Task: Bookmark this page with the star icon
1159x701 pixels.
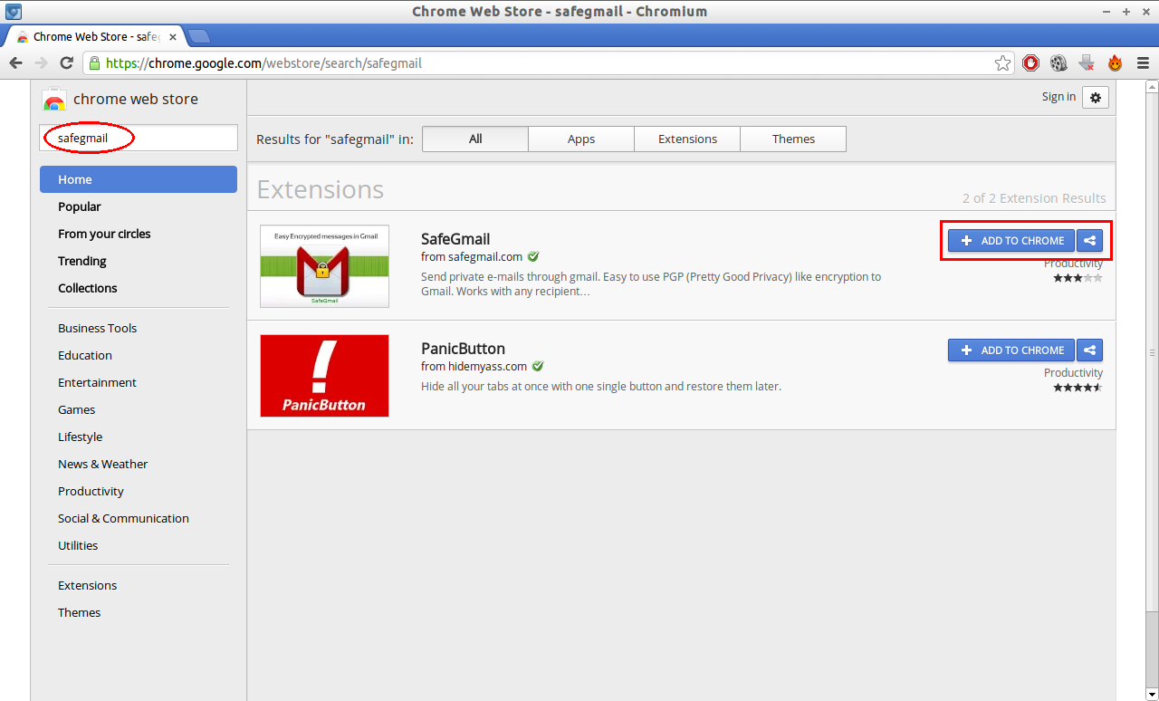Action: [1002, 63]
